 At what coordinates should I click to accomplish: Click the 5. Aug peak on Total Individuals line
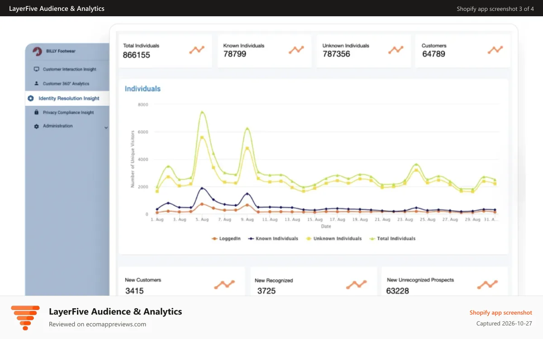202,112
